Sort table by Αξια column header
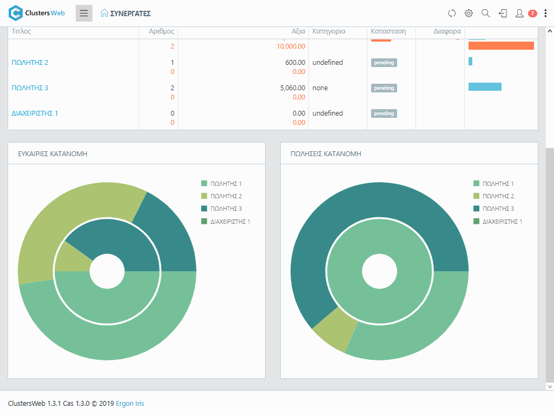The image size is (554, 415). tap(298, 32)
